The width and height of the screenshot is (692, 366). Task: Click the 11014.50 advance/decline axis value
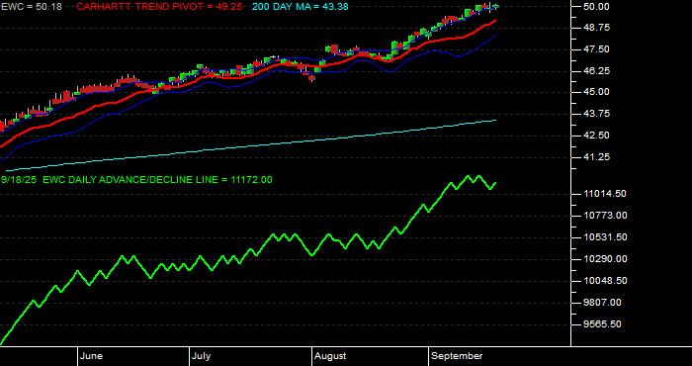[x=605, y=194]
